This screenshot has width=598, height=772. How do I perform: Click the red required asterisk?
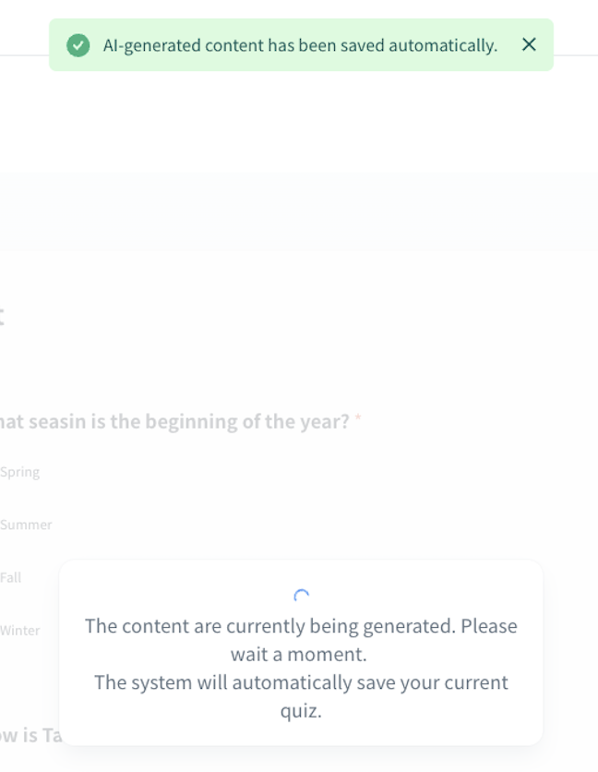coord(358,421)
